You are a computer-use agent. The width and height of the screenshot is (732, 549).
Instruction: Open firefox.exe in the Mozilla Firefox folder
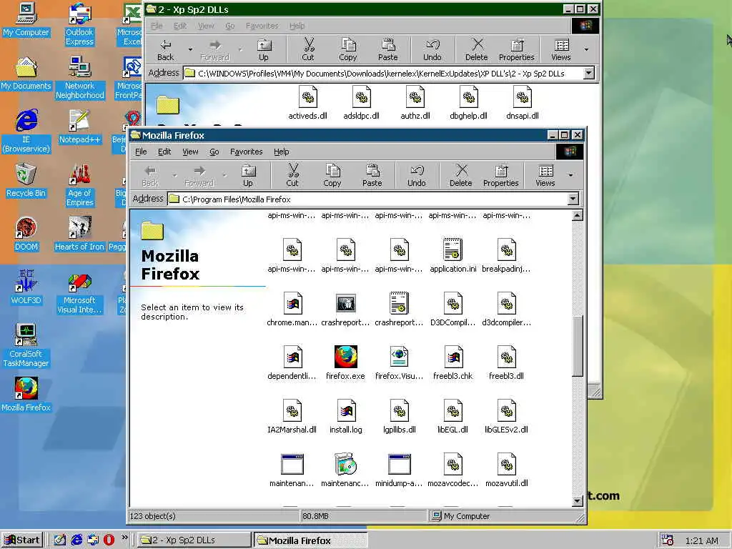(x=345, y=362)
